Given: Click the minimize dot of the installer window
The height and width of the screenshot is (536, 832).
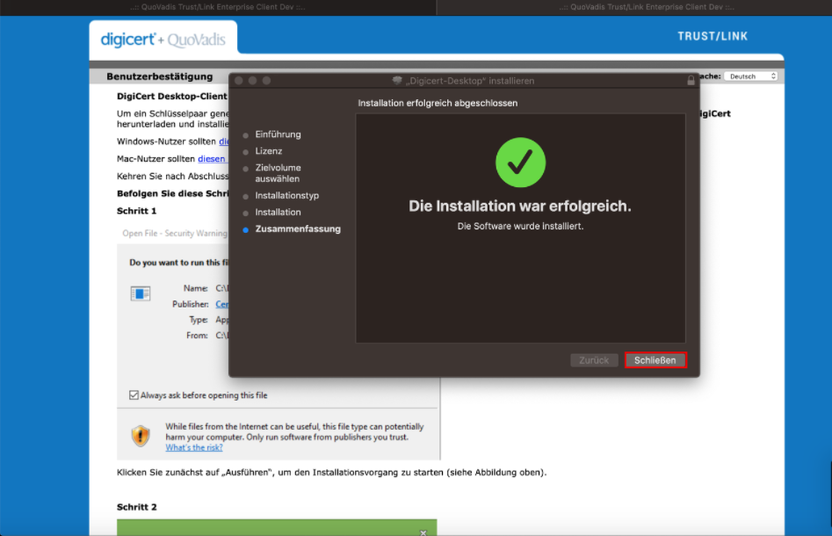Looking at the screenshot, I should pos(252,81).
